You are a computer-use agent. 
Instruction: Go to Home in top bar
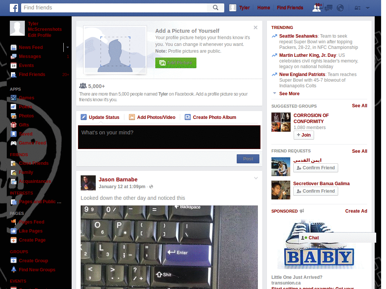(x=263, y=8)
